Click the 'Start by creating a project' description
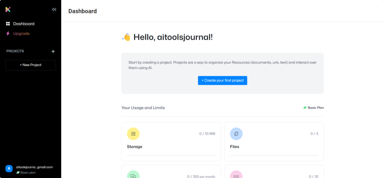 [x=223, y=65]
